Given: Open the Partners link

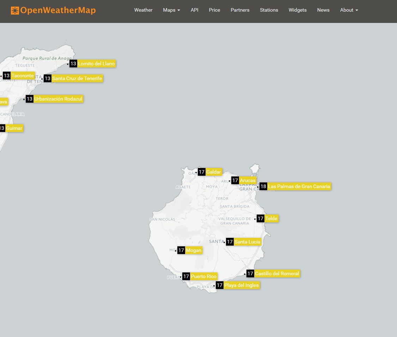Looking at the screenshot, I should [240, 10].
